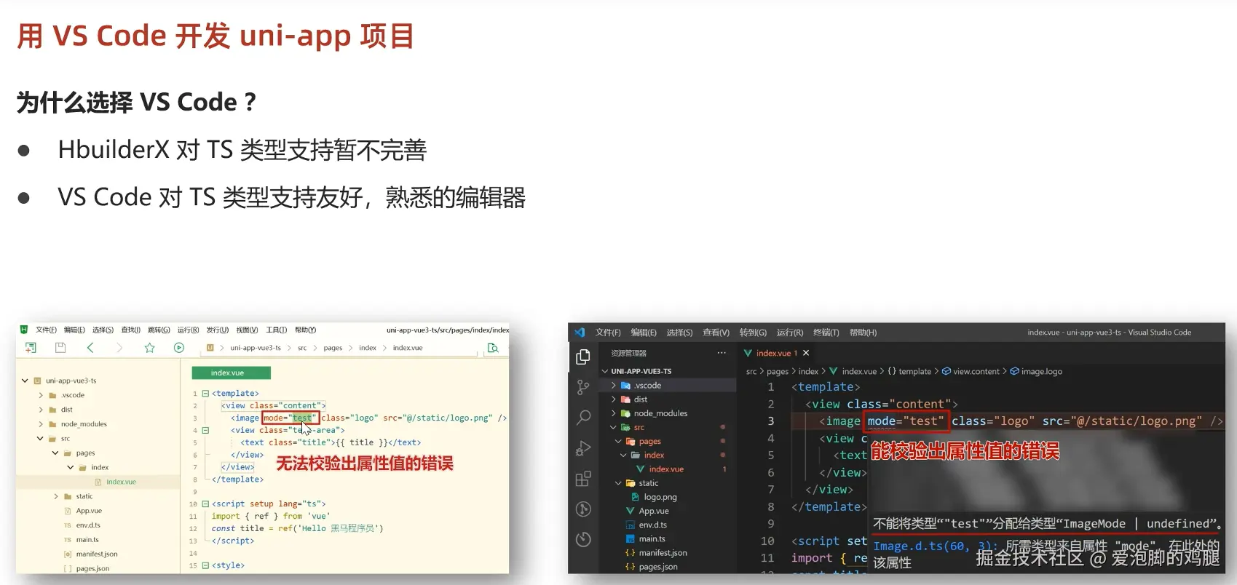
Task: Open env.d.ts in HBuilderX tree
Action: click(x=88, y=525)
